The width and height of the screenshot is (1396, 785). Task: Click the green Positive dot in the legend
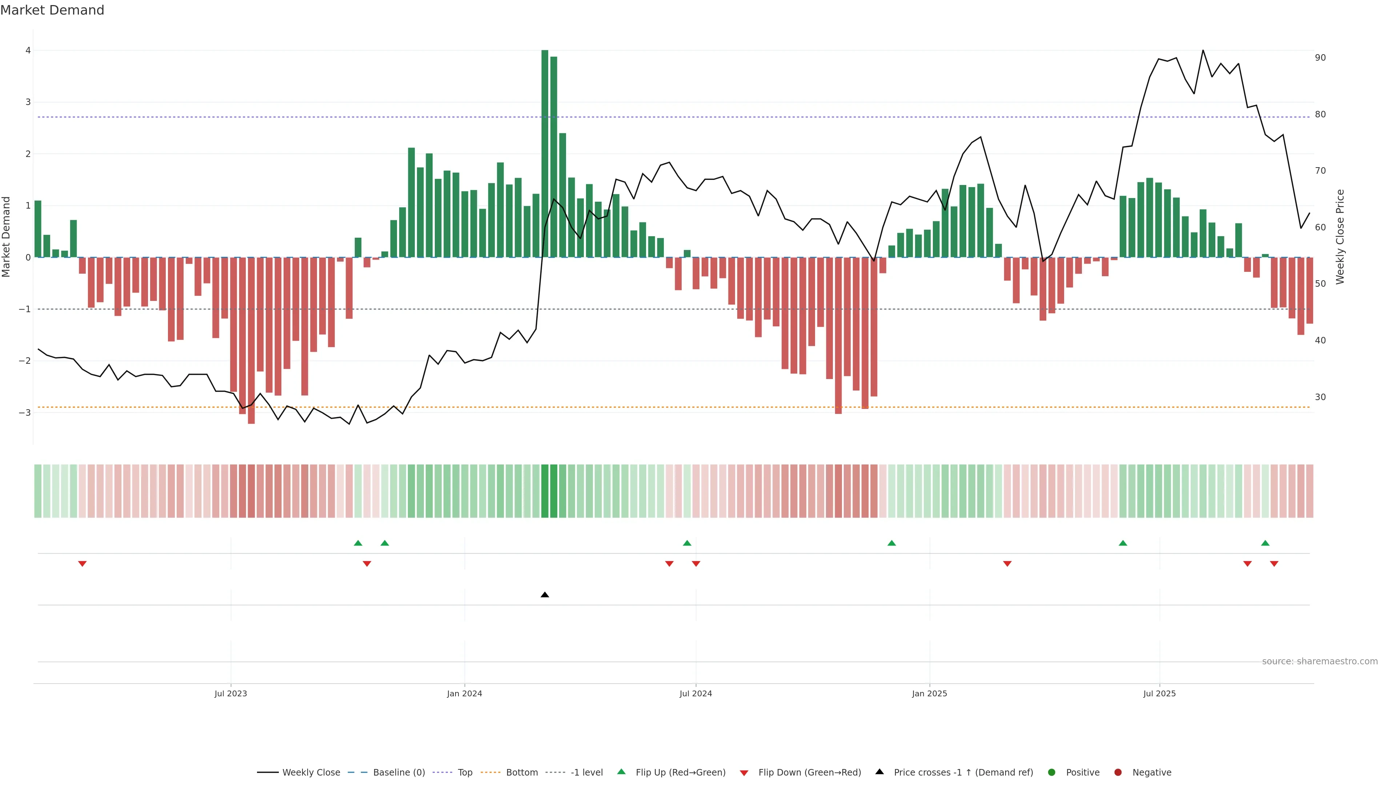[x=1052, y=773]
